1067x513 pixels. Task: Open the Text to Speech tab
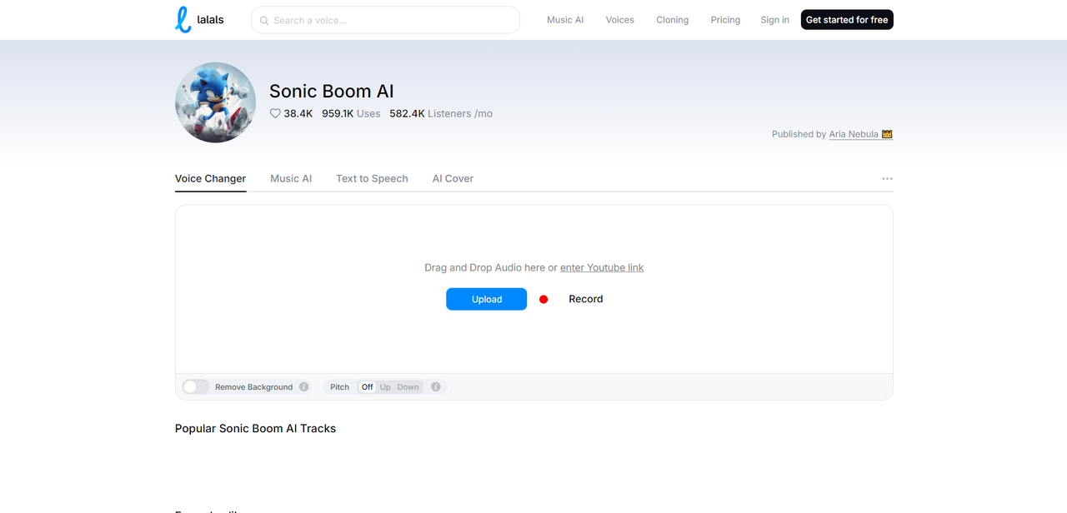[x=372, y=178]
